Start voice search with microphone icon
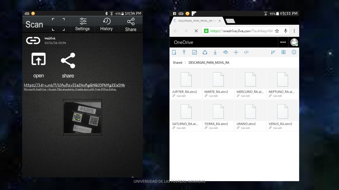The height and width of the screenshot is (190, 339). tap(286, 31)
